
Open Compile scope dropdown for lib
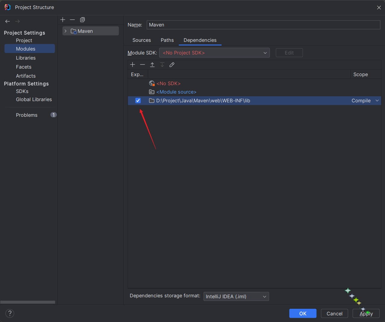click(x=377, y=101)
